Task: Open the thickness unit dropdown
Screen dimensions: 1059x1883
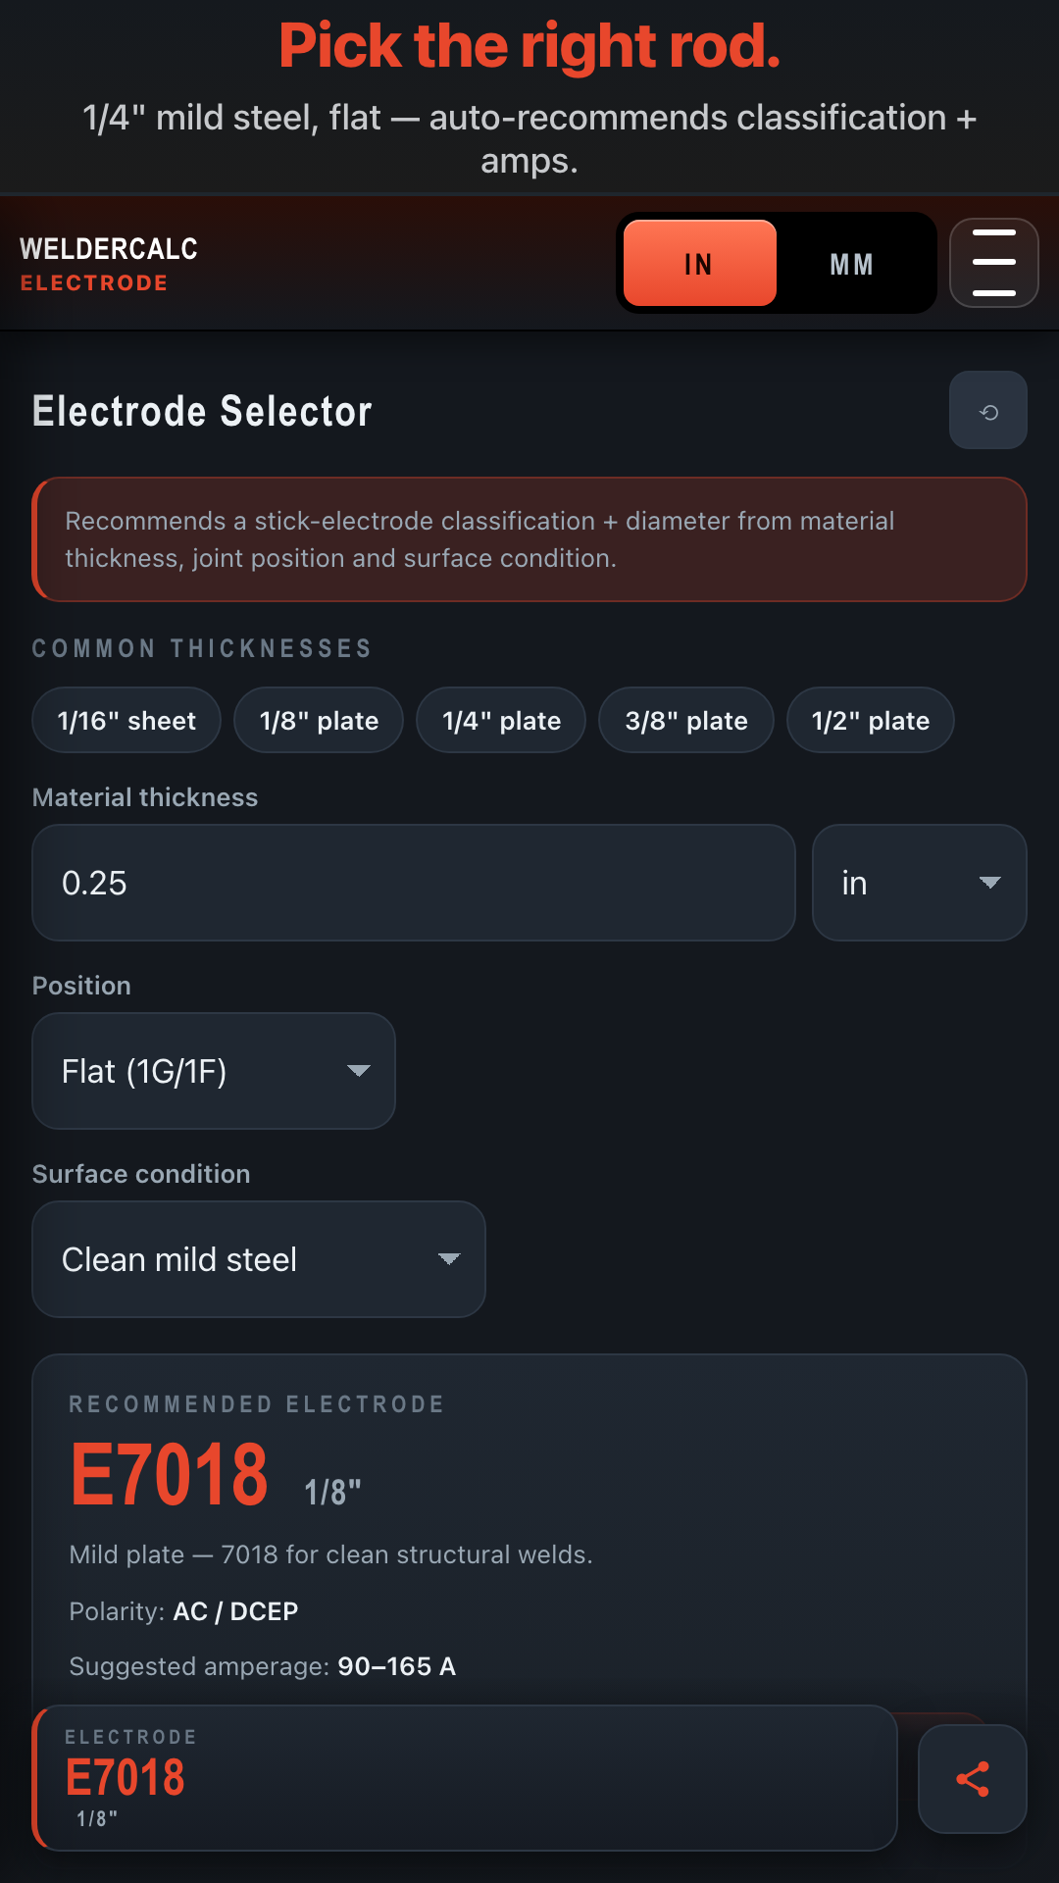Action: point(919,883)
